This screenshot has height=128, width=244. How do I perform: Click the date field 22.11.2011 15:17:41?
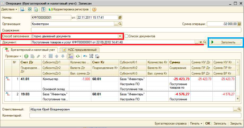[97, 18]
